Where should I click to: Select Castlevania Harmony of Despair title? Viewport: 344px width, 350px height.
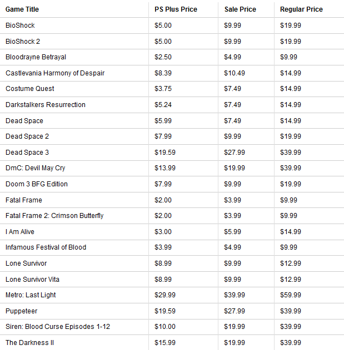pyautogui.click(x=55, y=73)
